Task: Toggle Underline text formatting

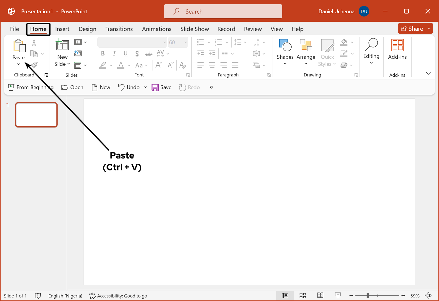Action: (126, 53)
